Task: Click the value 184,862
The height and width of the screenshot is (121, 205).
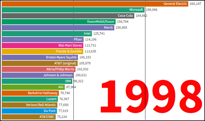Action: 141,16
